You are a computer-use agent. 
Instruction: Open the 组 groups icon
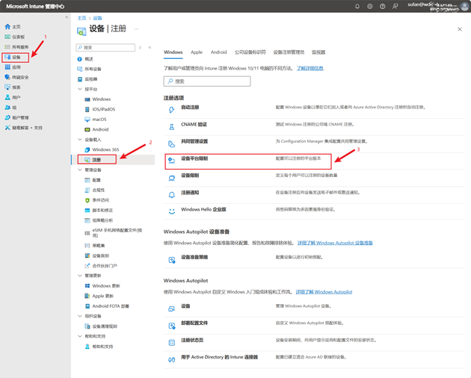7,108
